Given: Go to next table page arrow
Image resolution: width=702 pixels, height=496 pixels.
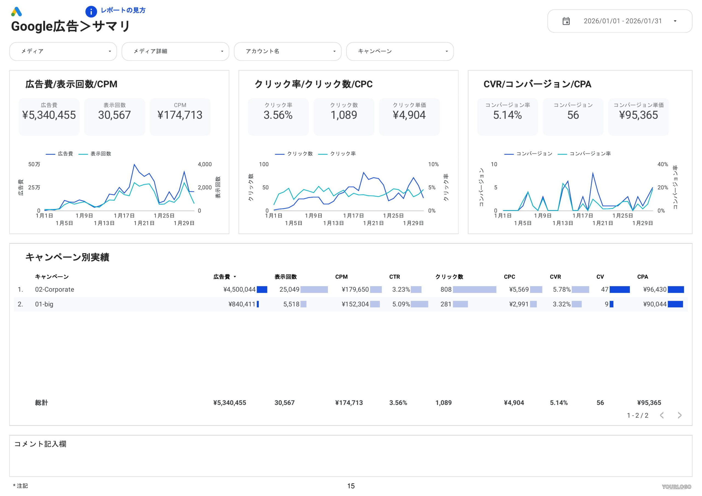Looking at the screenshot, I should tap(679, 415).
